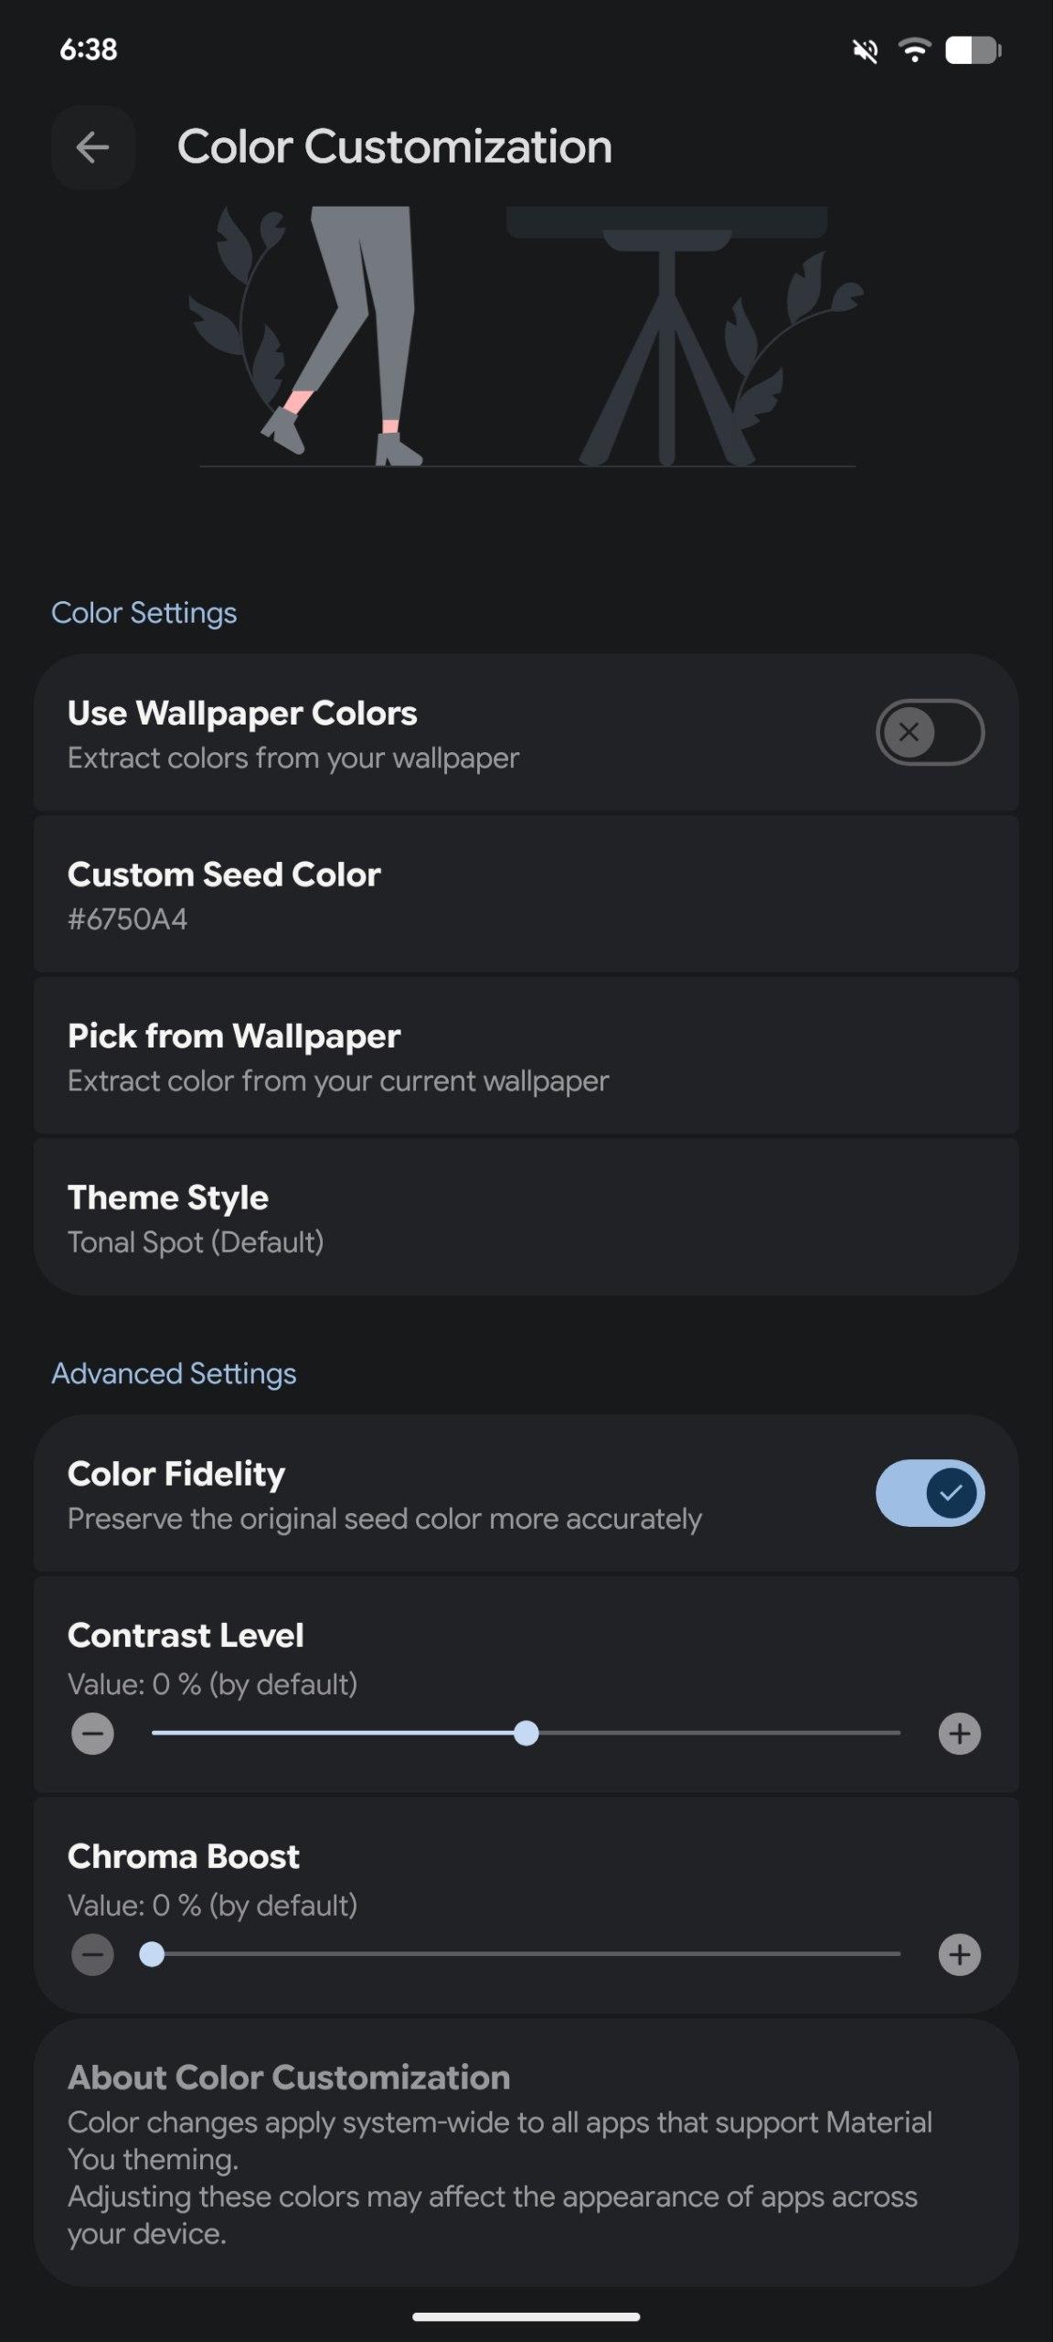Tap the back arrow button

(93, 147)
